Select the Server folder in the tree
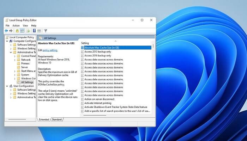The height and width of the screenshot is (141, 247). coord(24,67)
